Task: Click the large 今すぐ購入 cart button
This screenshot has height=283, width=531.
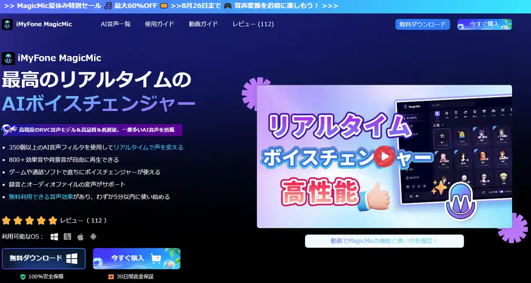Action: pos(136,259)
